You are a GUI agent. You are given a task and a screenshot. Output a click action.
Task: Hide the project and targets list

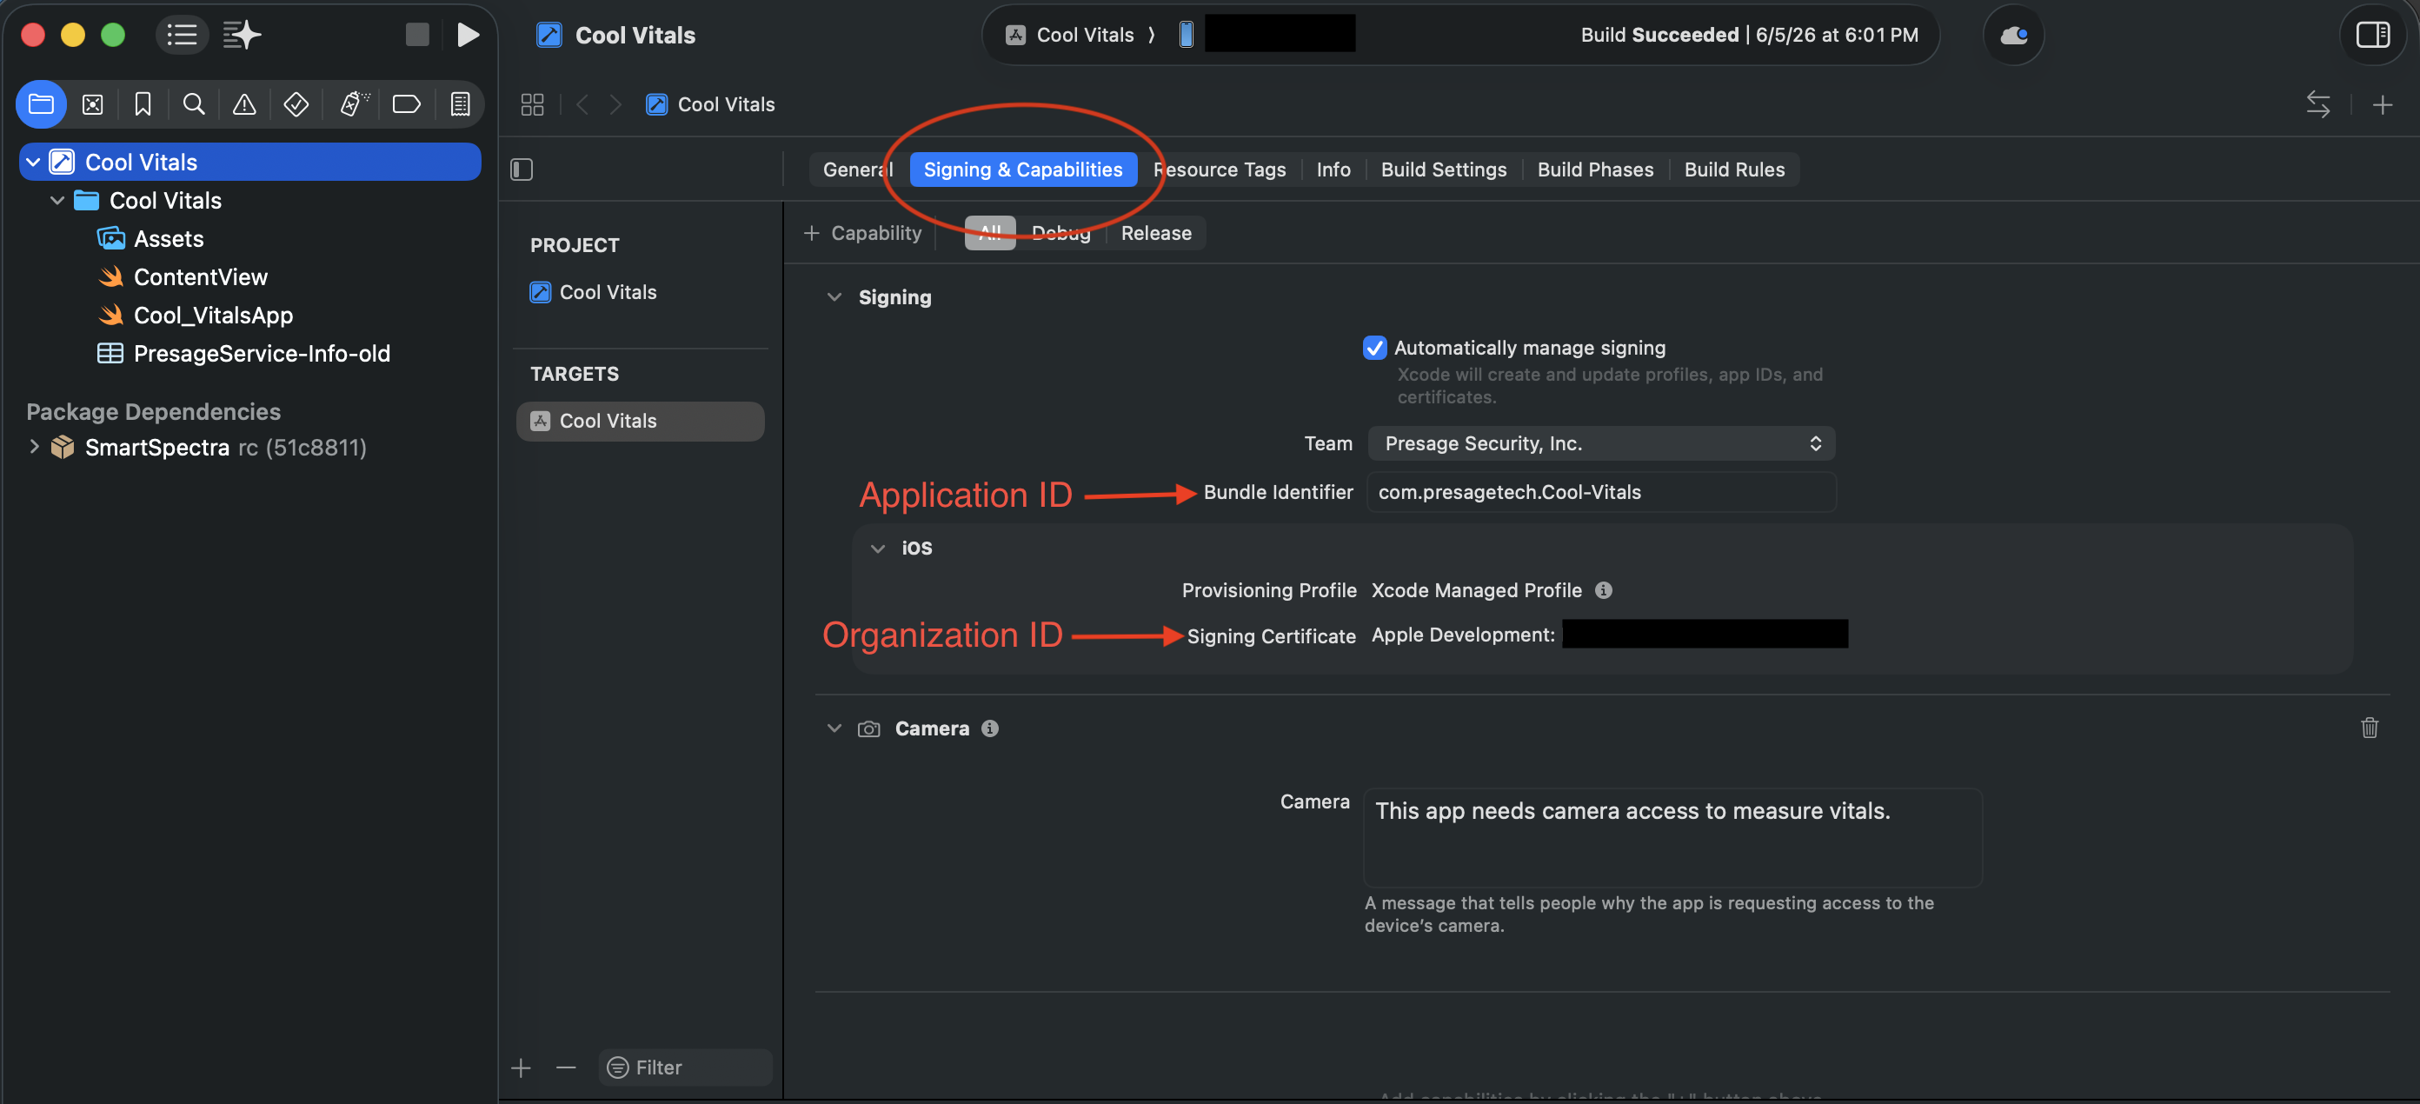522,170
